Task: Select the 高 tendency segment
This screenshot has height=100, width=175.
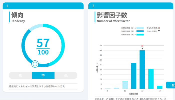Action: [x=20, y=75]
